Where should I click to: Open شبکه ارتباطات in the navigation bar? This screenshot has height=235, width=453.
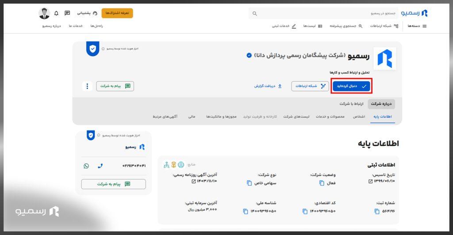[384, 26]
